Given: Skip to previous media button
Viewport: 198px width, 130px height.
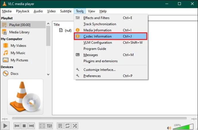Looking at the screenshot, I should click(x=17, y=126).
